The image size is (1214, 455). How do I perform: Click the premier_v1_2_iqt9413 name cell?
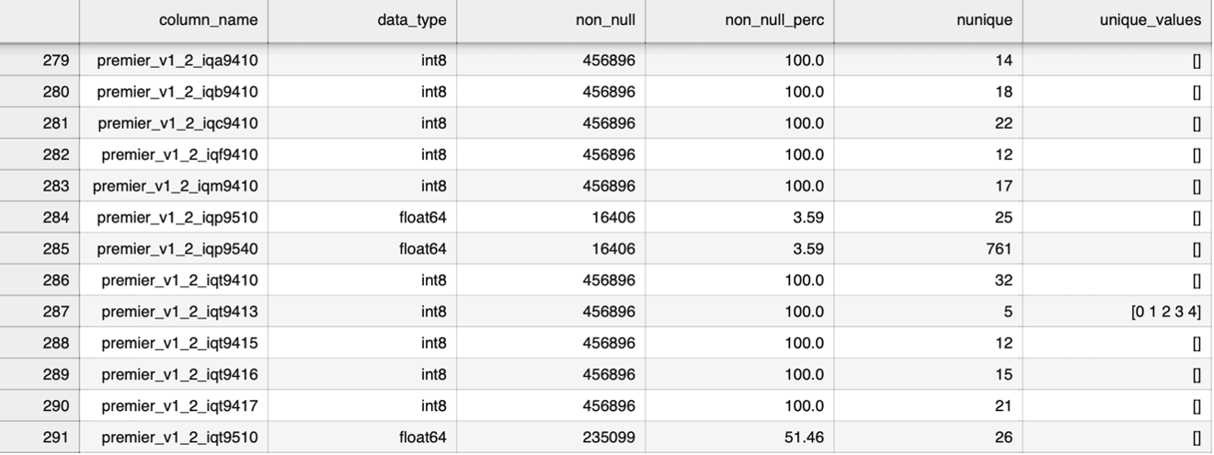178,312
